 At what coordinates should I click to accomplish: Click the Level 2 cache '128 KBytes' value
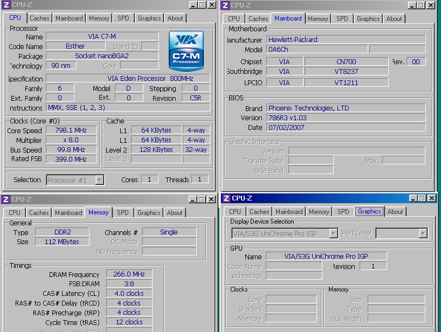[x=156, y=149]
